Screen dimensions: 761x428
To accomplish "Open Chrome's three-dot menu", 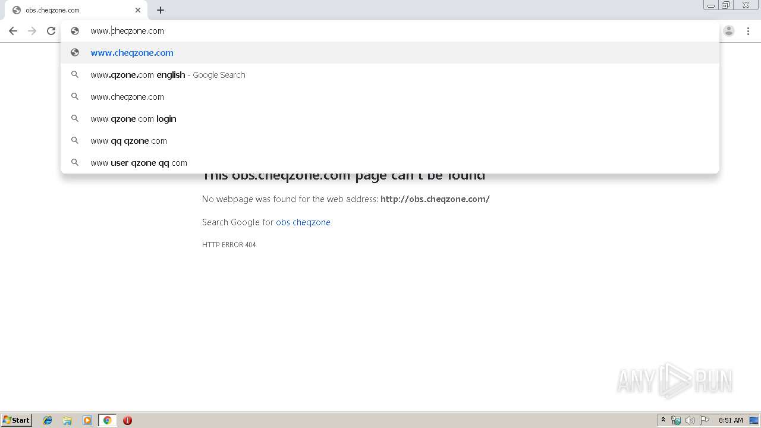I will pos(748,31).
